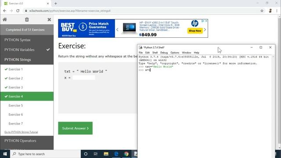Image resolution: width=281 pixels, height=158 pixels.
Task: Open the File menu in Python Shell
Action: [140, 53]
